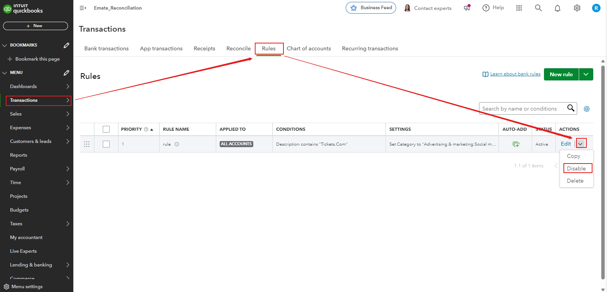Open the New rule dropdown arrow
Viewport: 607px width, 292px height.
[586, 74]
